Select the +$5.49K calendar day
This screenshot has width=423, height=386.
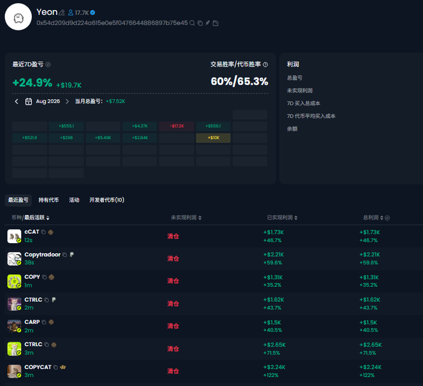tap(103, 138)
